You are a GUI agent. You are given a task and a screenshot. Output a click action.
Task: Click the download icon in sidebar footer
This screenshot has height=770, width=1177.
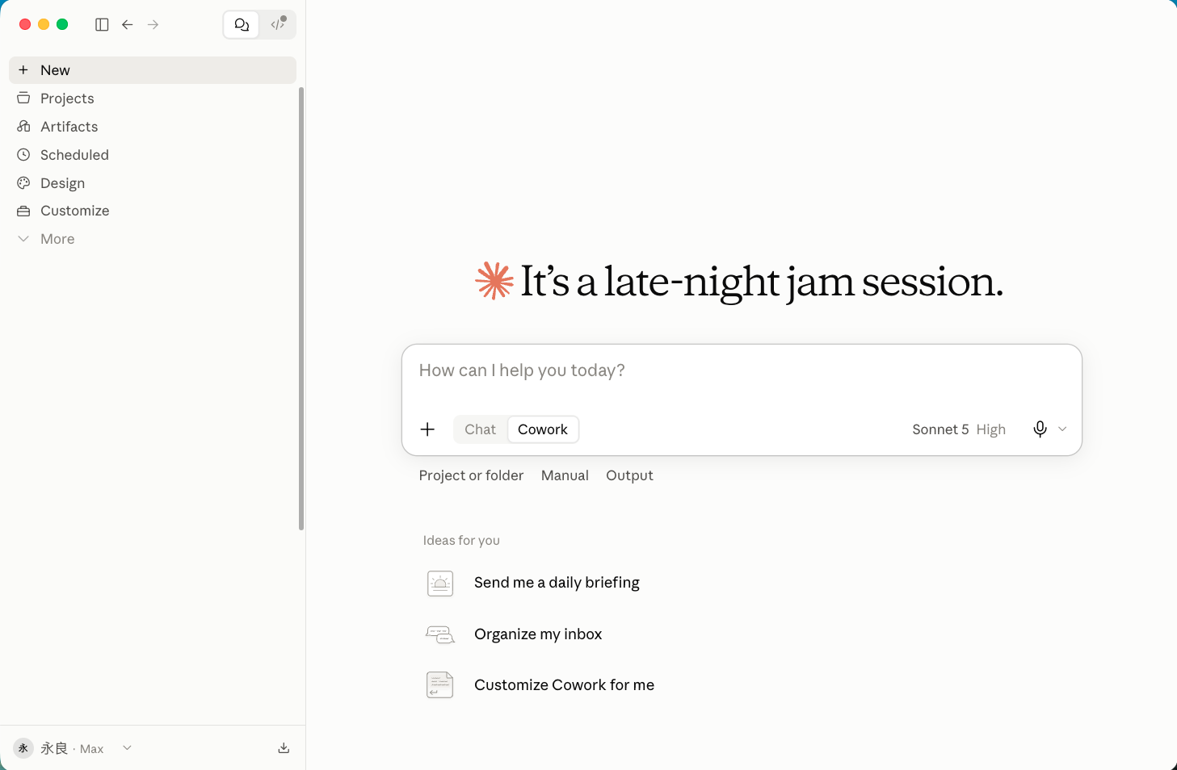point(284,748)
